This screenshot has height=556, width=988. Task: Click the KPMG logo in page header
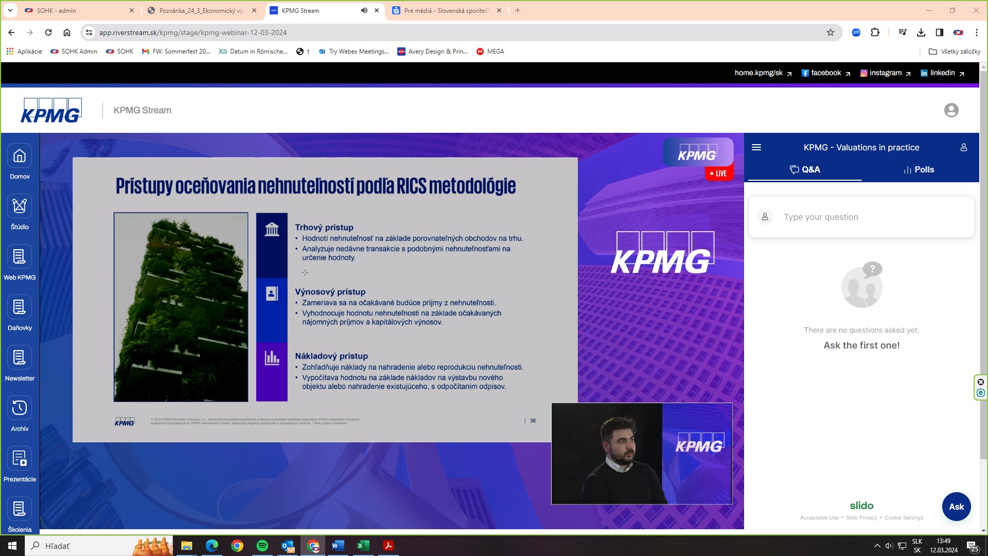tap(51, 110)
